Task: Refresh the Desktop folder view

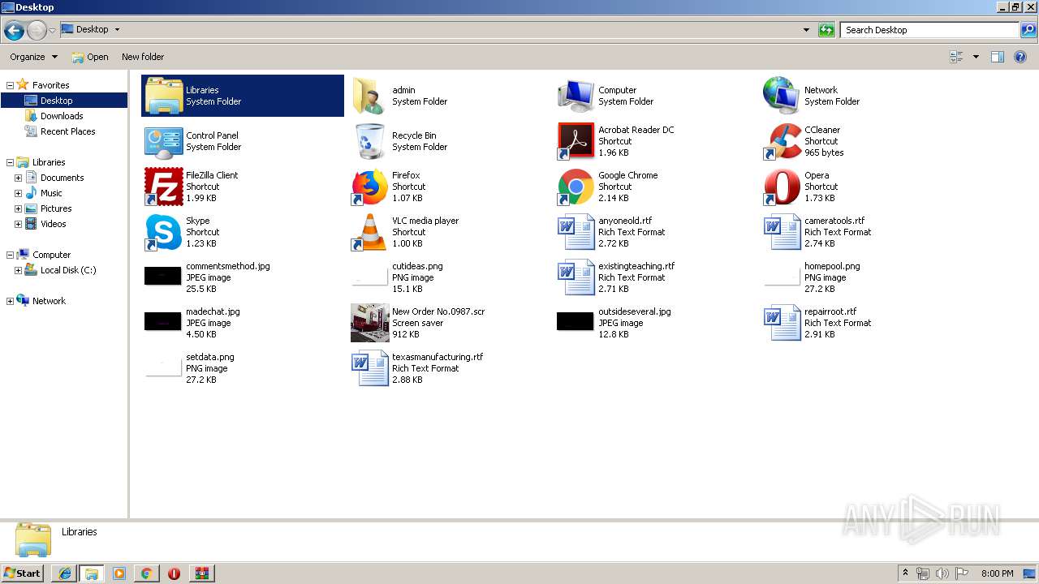Action: tap(826, 30)
